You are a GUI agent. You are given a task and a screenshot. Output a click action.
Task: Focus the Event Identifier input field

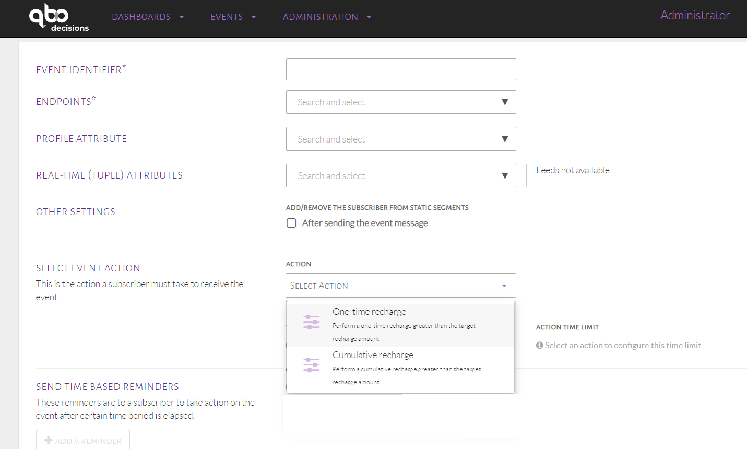pos(401,69)
